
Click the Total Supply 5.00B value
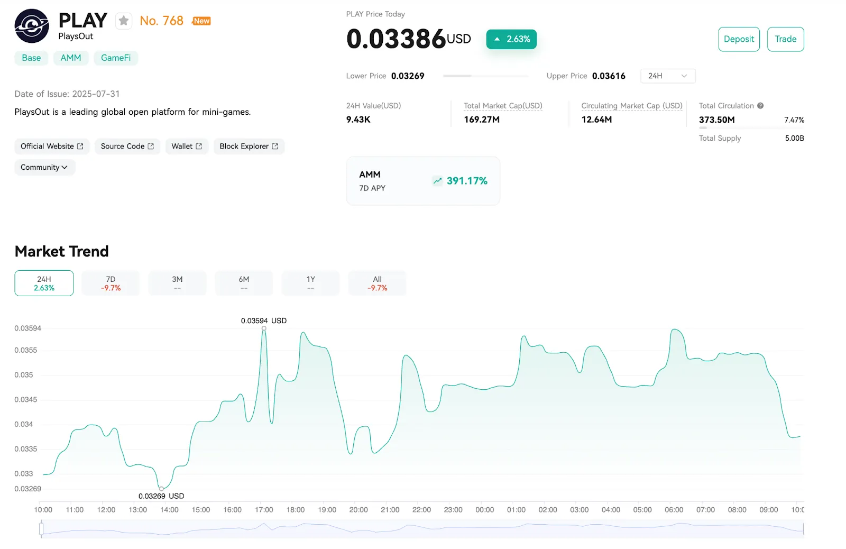point(794,138)
